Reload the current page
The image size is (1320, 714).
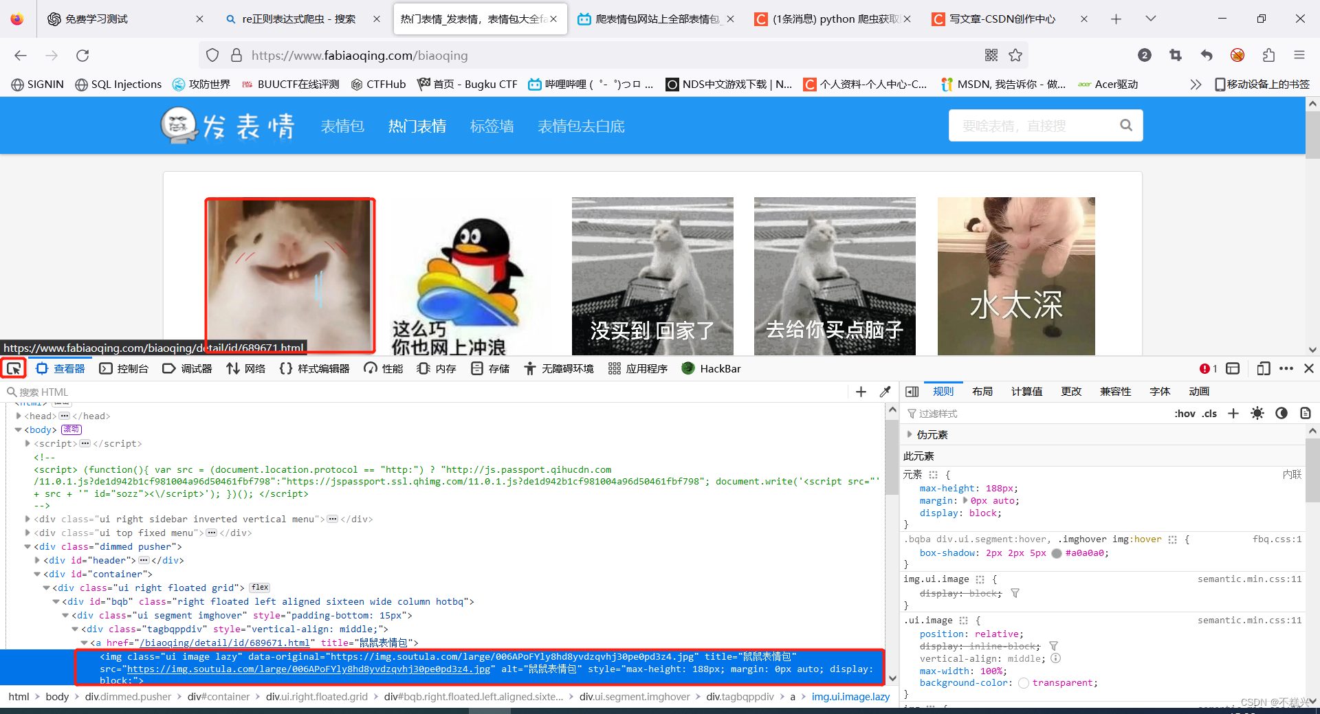point(82,56)
